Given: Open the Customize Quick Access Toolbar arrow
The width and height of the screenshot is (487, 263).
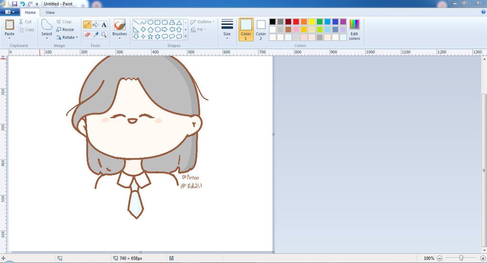Looking at the screenshot, I should pyautogui.click(x=37, y=4).
